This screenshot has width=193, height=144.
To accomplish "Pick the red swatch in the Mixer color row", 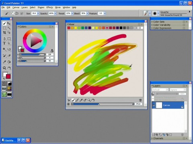I will [69, 28].
